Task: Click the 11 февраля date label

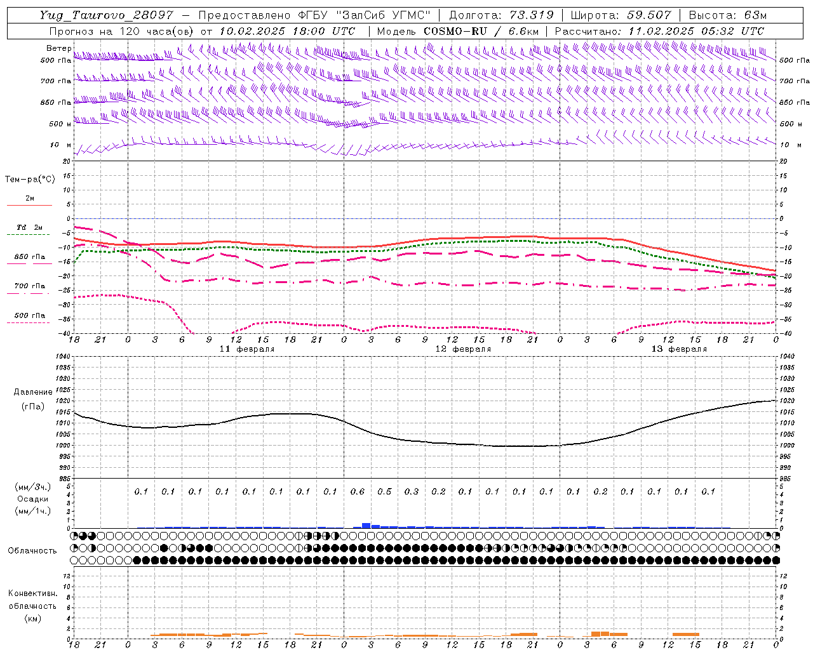Action: pyautogui.click(x=247, y=349)
